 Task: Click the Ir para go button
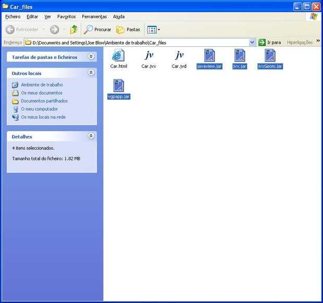point(270,42)
